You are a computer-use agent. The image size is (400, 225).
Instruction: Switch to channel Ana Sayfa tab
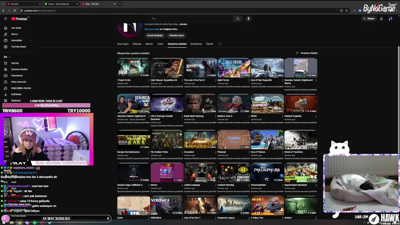(x=123, y=44)
